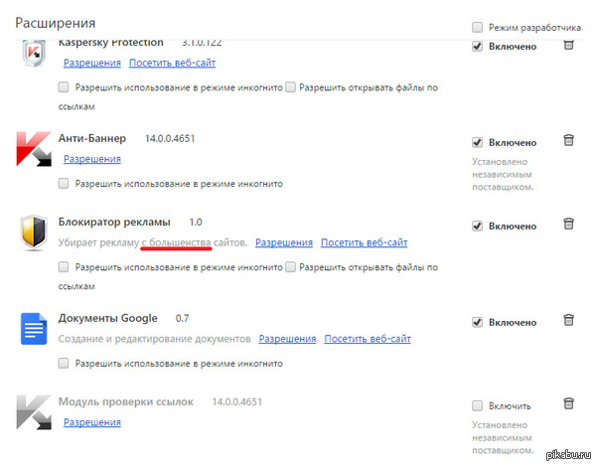Enable Режим разработчика checkbox
Screen dimensions: 596x466
(477, 27)
